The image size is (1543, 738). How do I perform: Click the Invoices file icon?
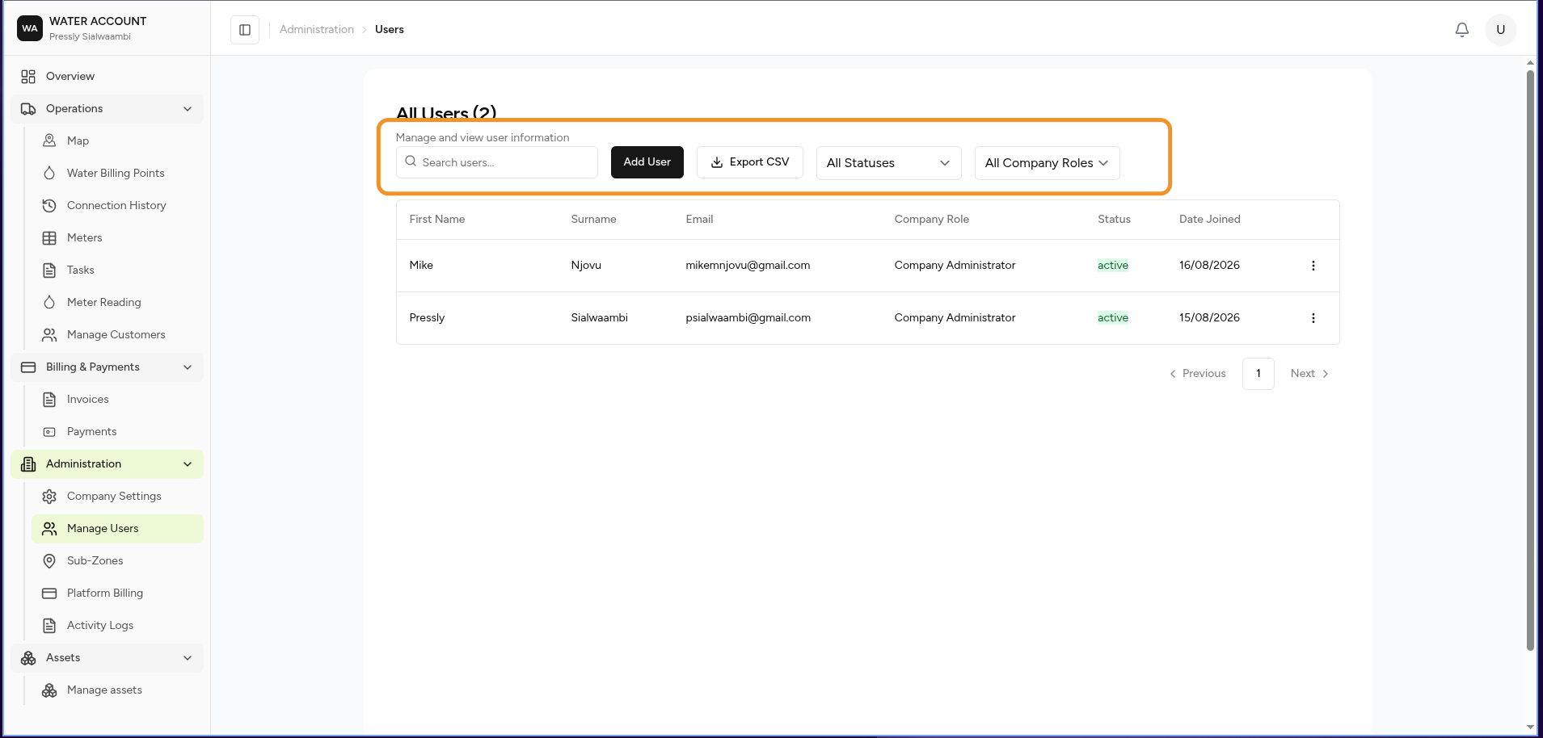pyautogui.click(x=49, y=399)
